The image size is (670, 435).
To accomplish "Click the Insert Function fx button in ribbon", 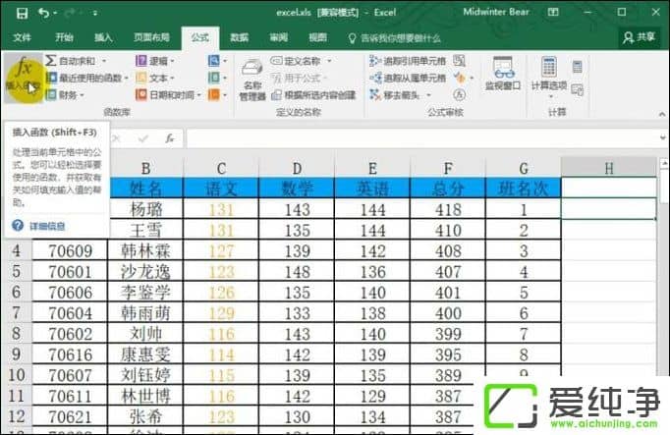I will pos(23,77).
